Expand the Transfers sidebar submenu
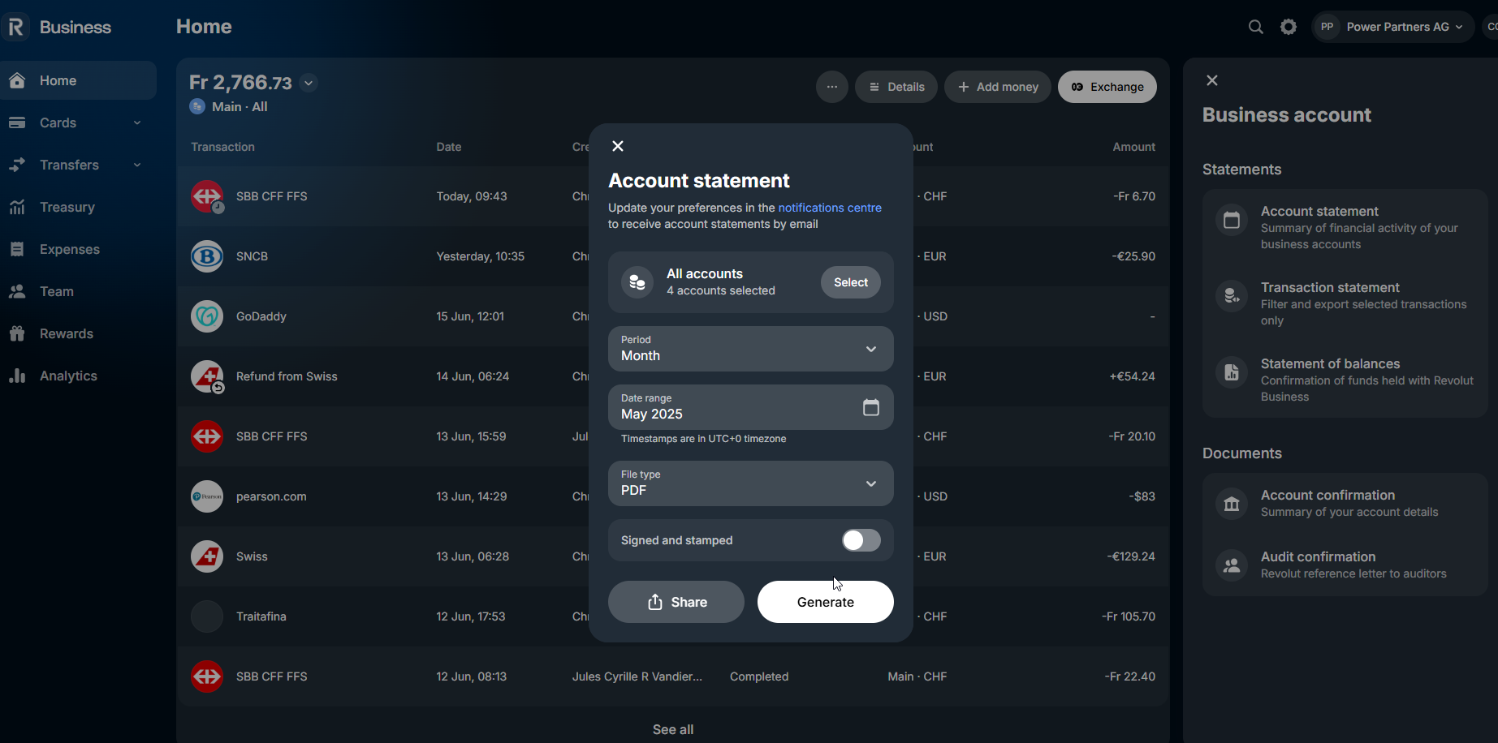Screen dimensions: 1498x743 click(137, 165)
